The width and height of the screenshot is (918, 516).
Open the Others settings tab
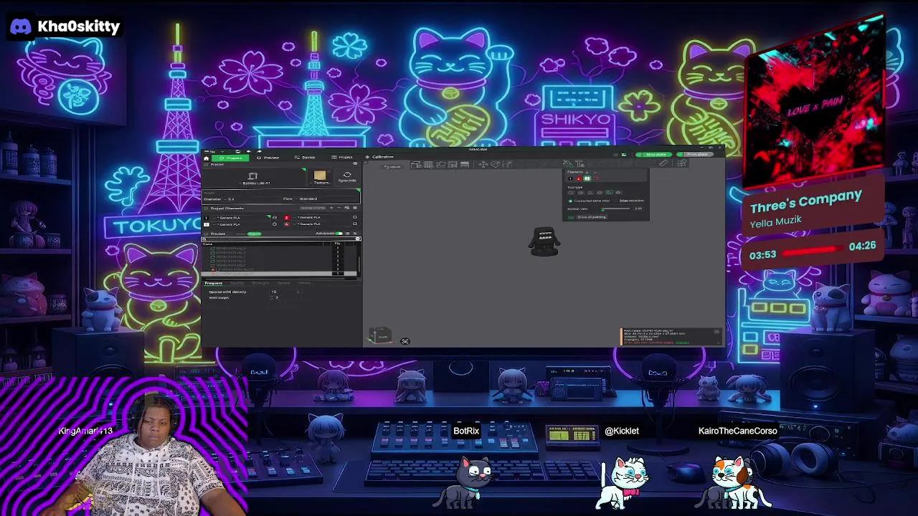304,283
